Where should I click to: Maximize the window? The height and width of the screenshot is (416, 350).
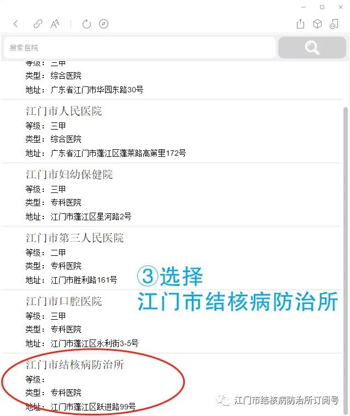(x=322, y=7)
